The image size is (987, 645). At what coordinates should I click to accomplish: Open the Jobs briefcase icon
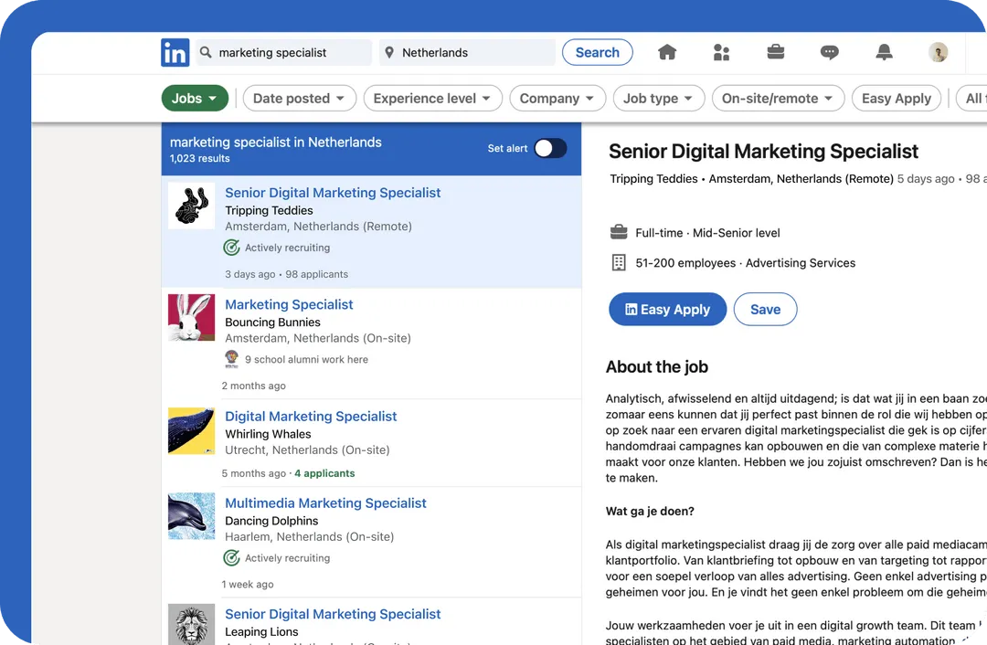tap(776, 51)
